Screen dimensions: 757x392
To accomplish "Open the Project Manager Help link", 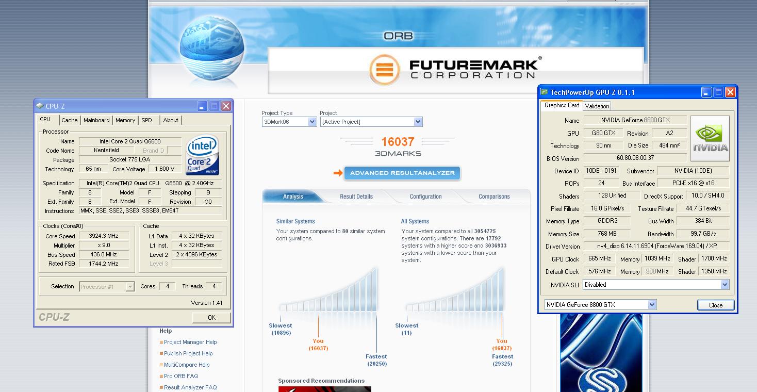I will [190, 342].
